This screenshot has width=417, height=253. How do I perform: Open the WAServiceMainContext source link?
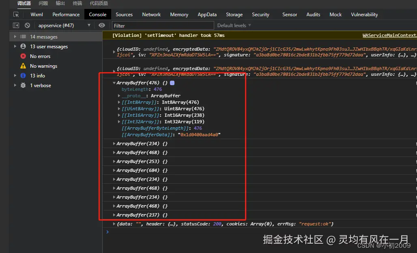389,35
